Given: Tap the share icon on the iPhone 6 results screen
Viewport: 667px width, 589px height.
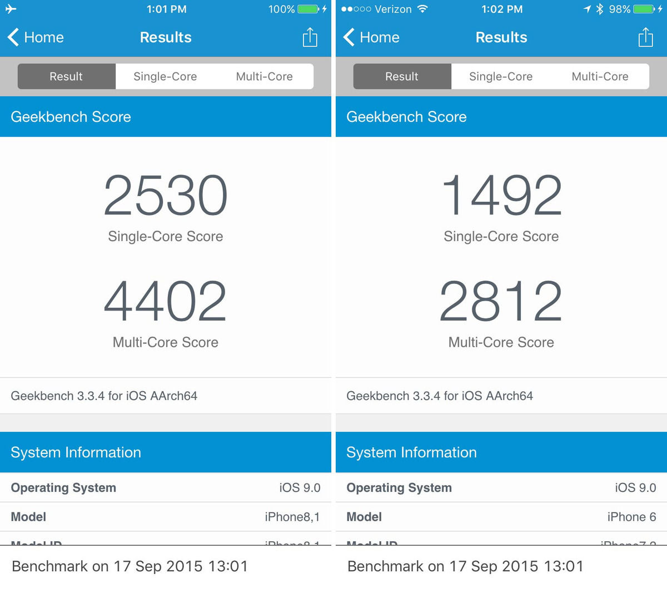Looking at the screenshot, I should (x=645, y=37).
